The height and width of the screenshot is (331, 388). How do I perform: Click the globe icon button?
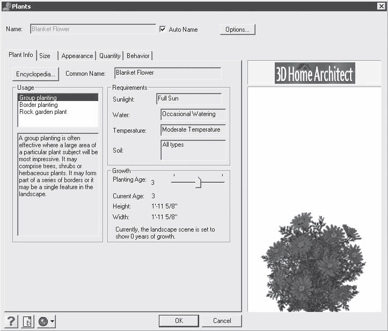coord(43,321)
